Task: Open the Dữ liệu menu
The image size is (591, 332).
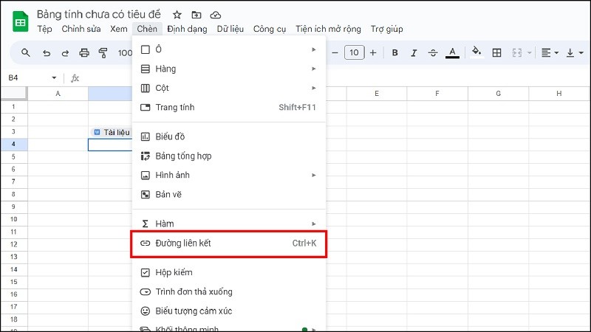Action: click(230, 29)
